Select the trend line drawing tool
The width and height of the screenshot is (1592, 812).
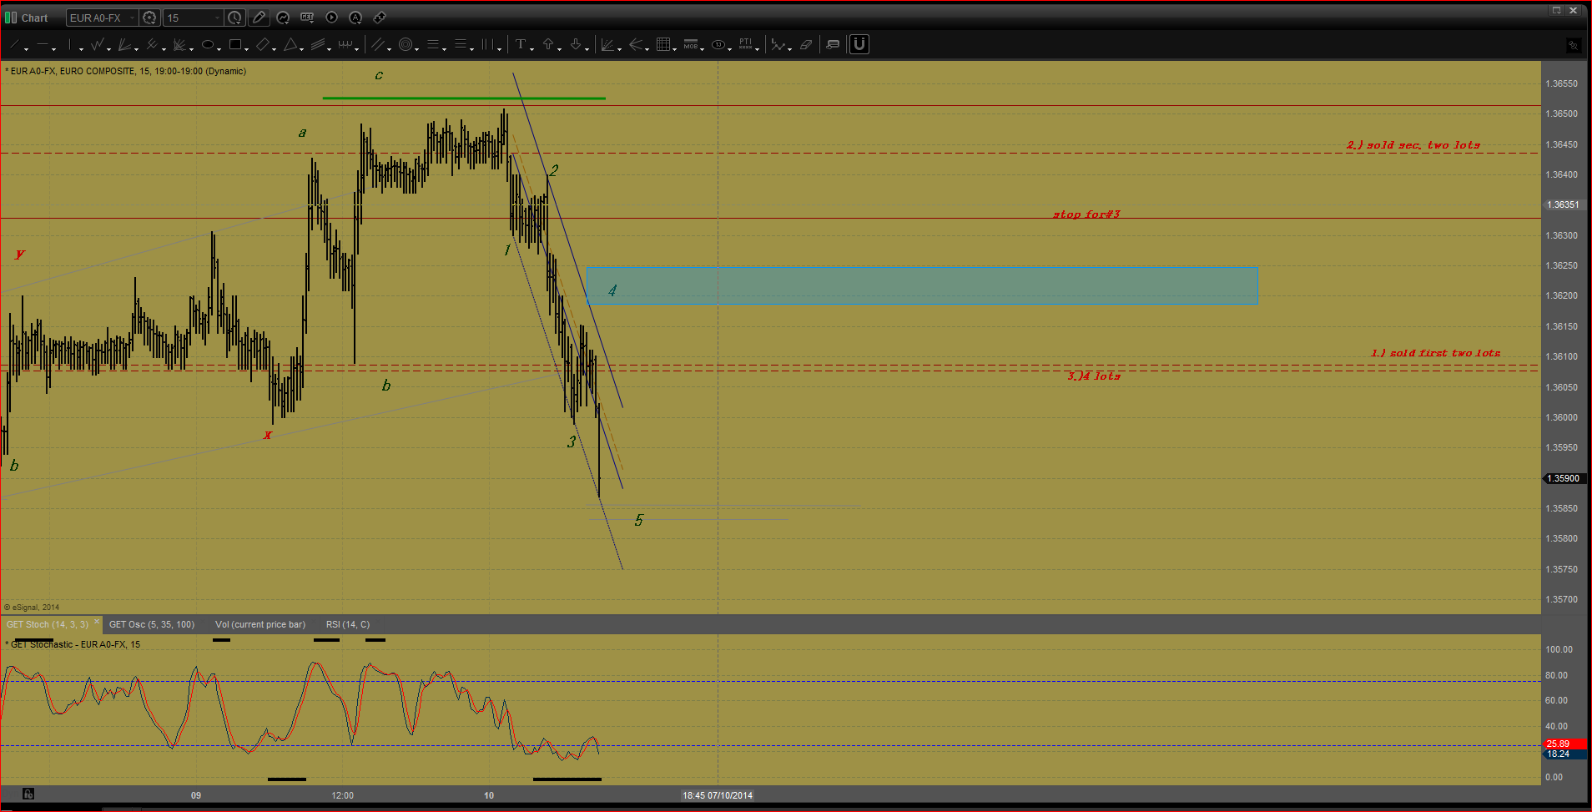coord(14,45)
